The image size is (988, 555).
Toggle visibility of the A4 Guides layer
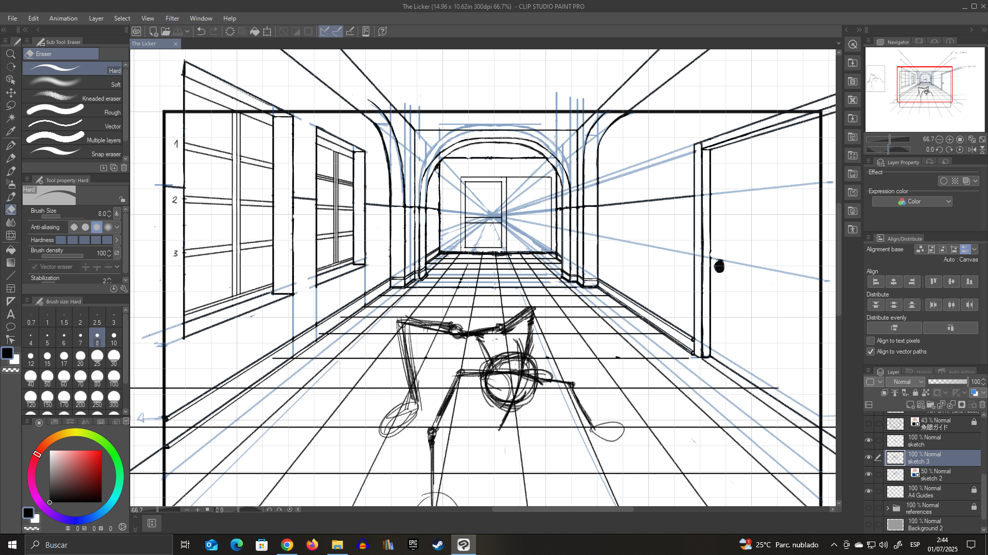tap(869, 491)
